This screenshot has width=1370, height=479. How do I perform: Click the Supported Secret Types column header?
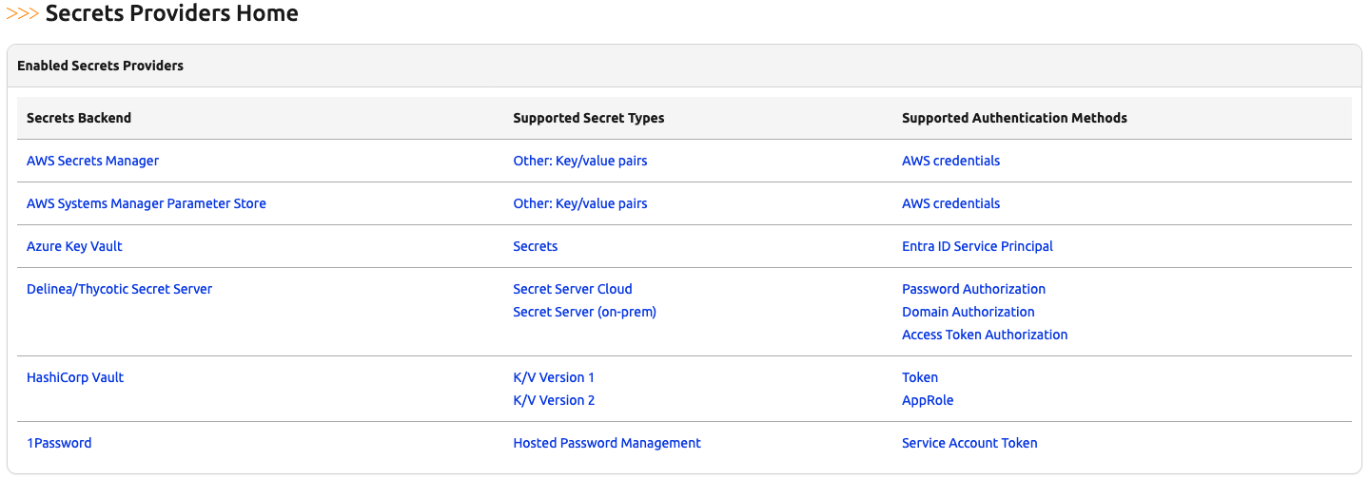pyautogui.click(x=589, y=118)
